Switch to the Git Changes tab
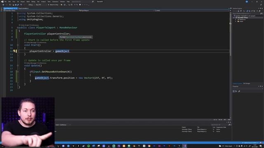 247,83
